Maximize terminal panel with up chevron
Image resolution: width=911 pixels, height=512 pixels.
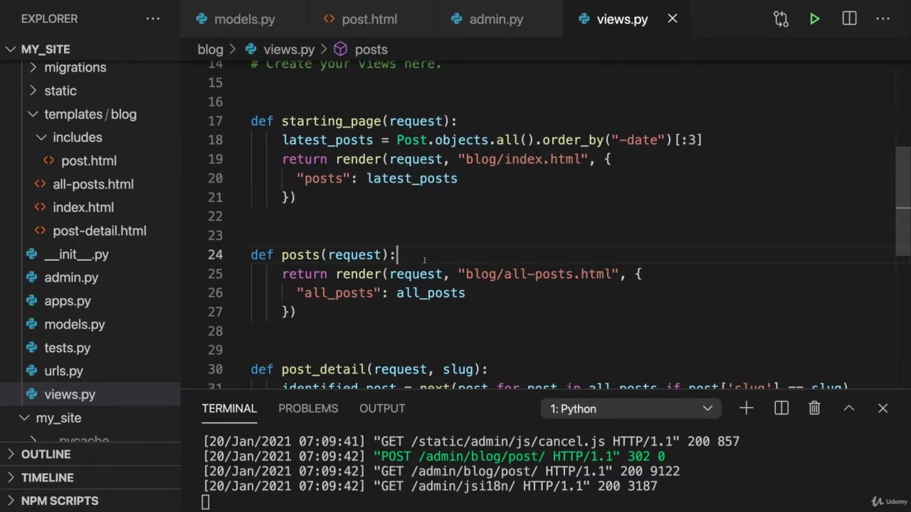849,408
